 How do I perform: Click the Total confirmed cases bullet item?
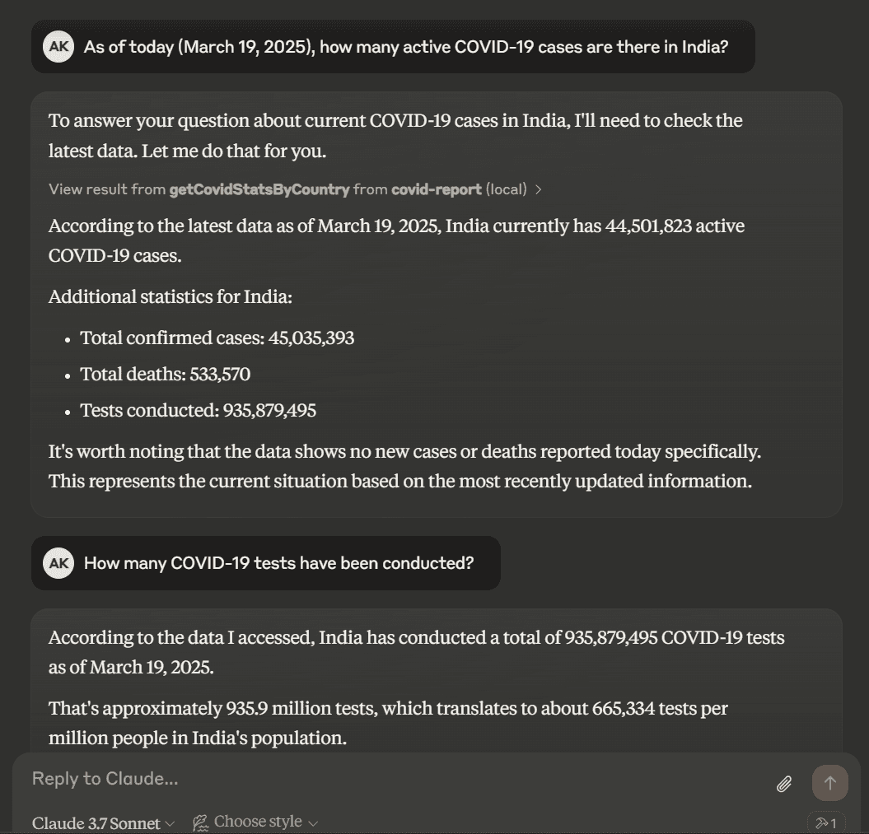[x=217, y=338]
